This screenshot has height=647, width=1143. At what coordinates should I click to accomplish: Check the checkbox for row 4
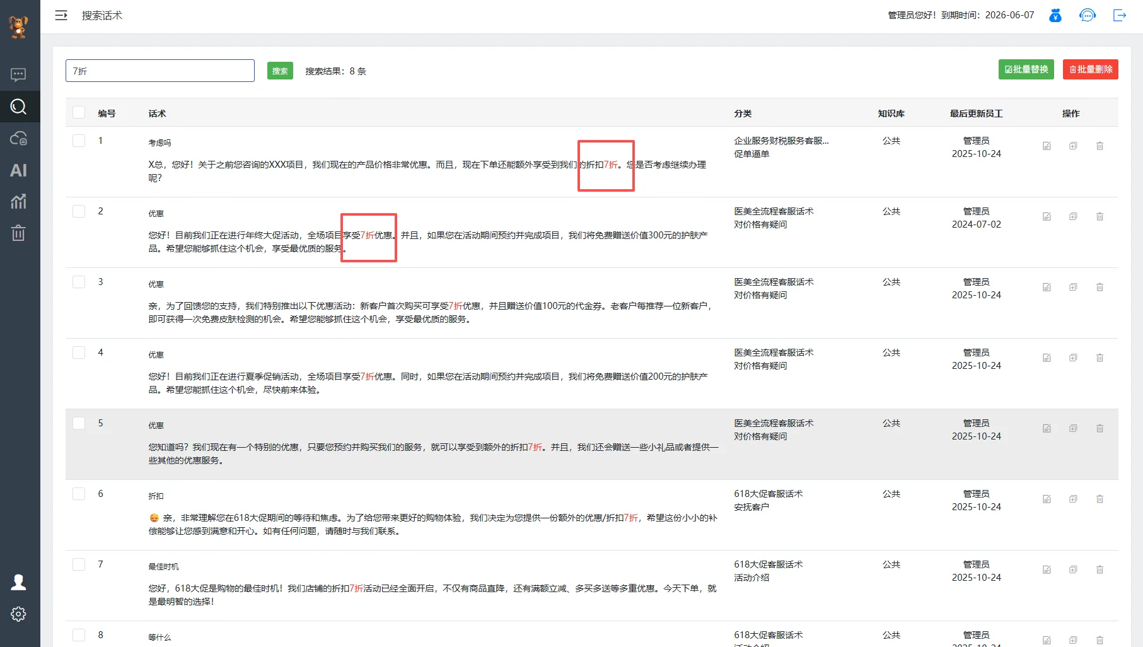coord(79,353)
